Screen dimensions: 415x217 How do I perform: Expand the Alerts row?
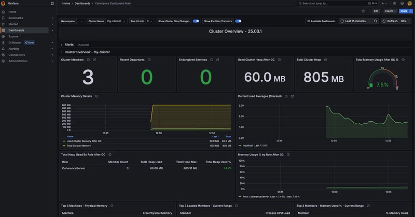[x=69, y=45]
